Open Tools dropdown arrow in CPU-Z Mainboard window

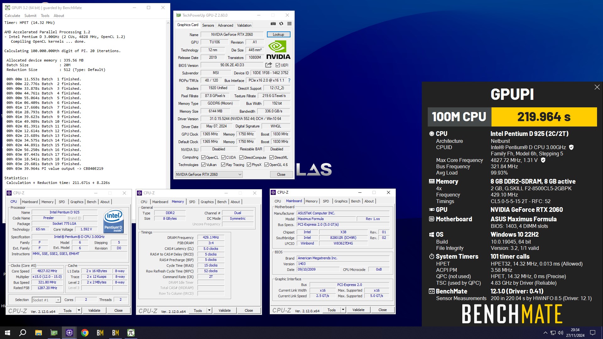click(343, 310)
